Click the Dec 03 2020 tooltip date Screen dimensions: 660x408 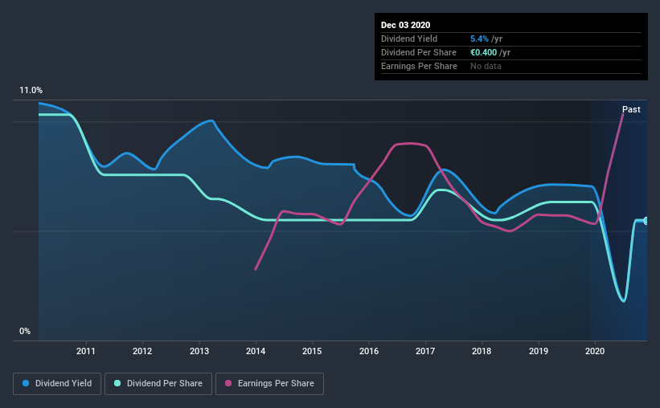pos(405,25)
